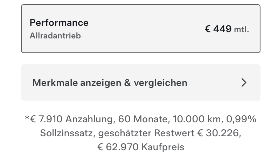Click the 0,99% rate in the footnote
Image resolution: width=278 pixels, height=167 pixels.
coord(241,119)
